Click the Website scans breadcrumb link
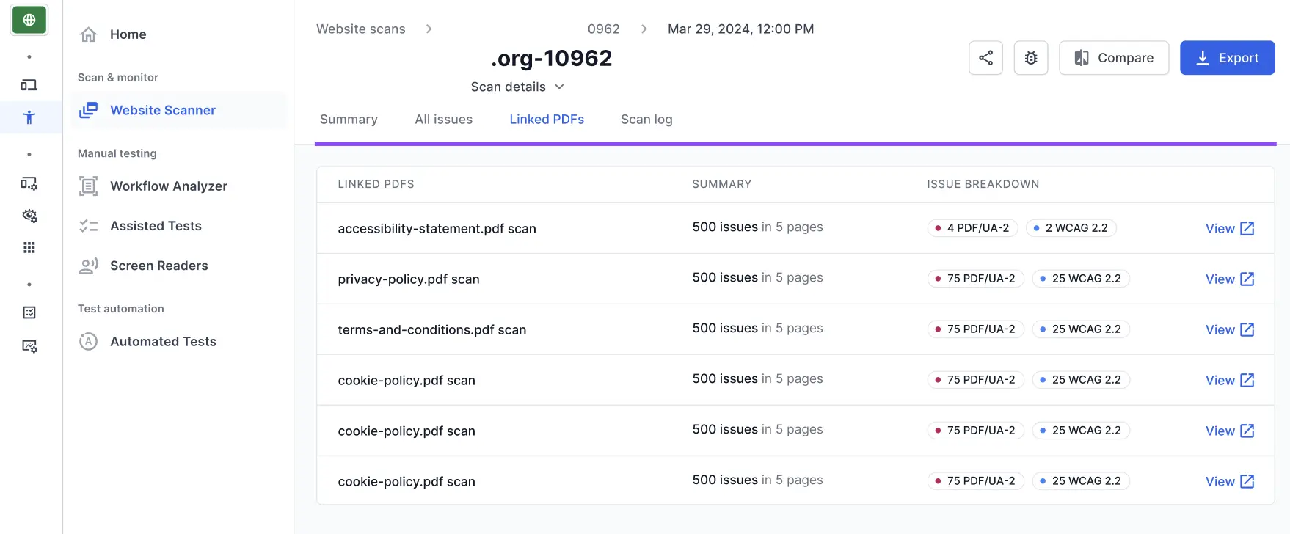 [361, 29]
